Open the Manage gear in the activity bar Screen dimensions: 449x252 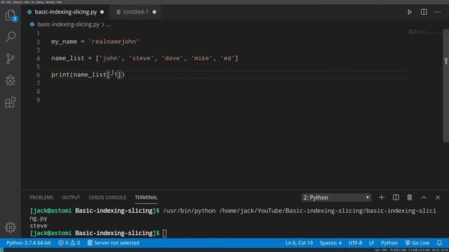11,227
